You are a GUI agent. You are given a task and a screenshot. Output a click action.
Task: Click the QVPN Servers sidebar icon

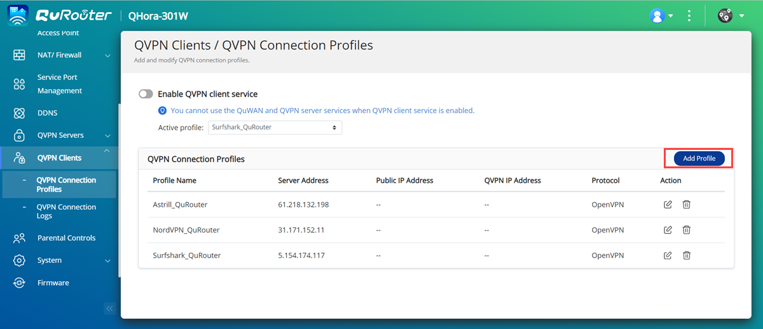click(x=19, y=135)
